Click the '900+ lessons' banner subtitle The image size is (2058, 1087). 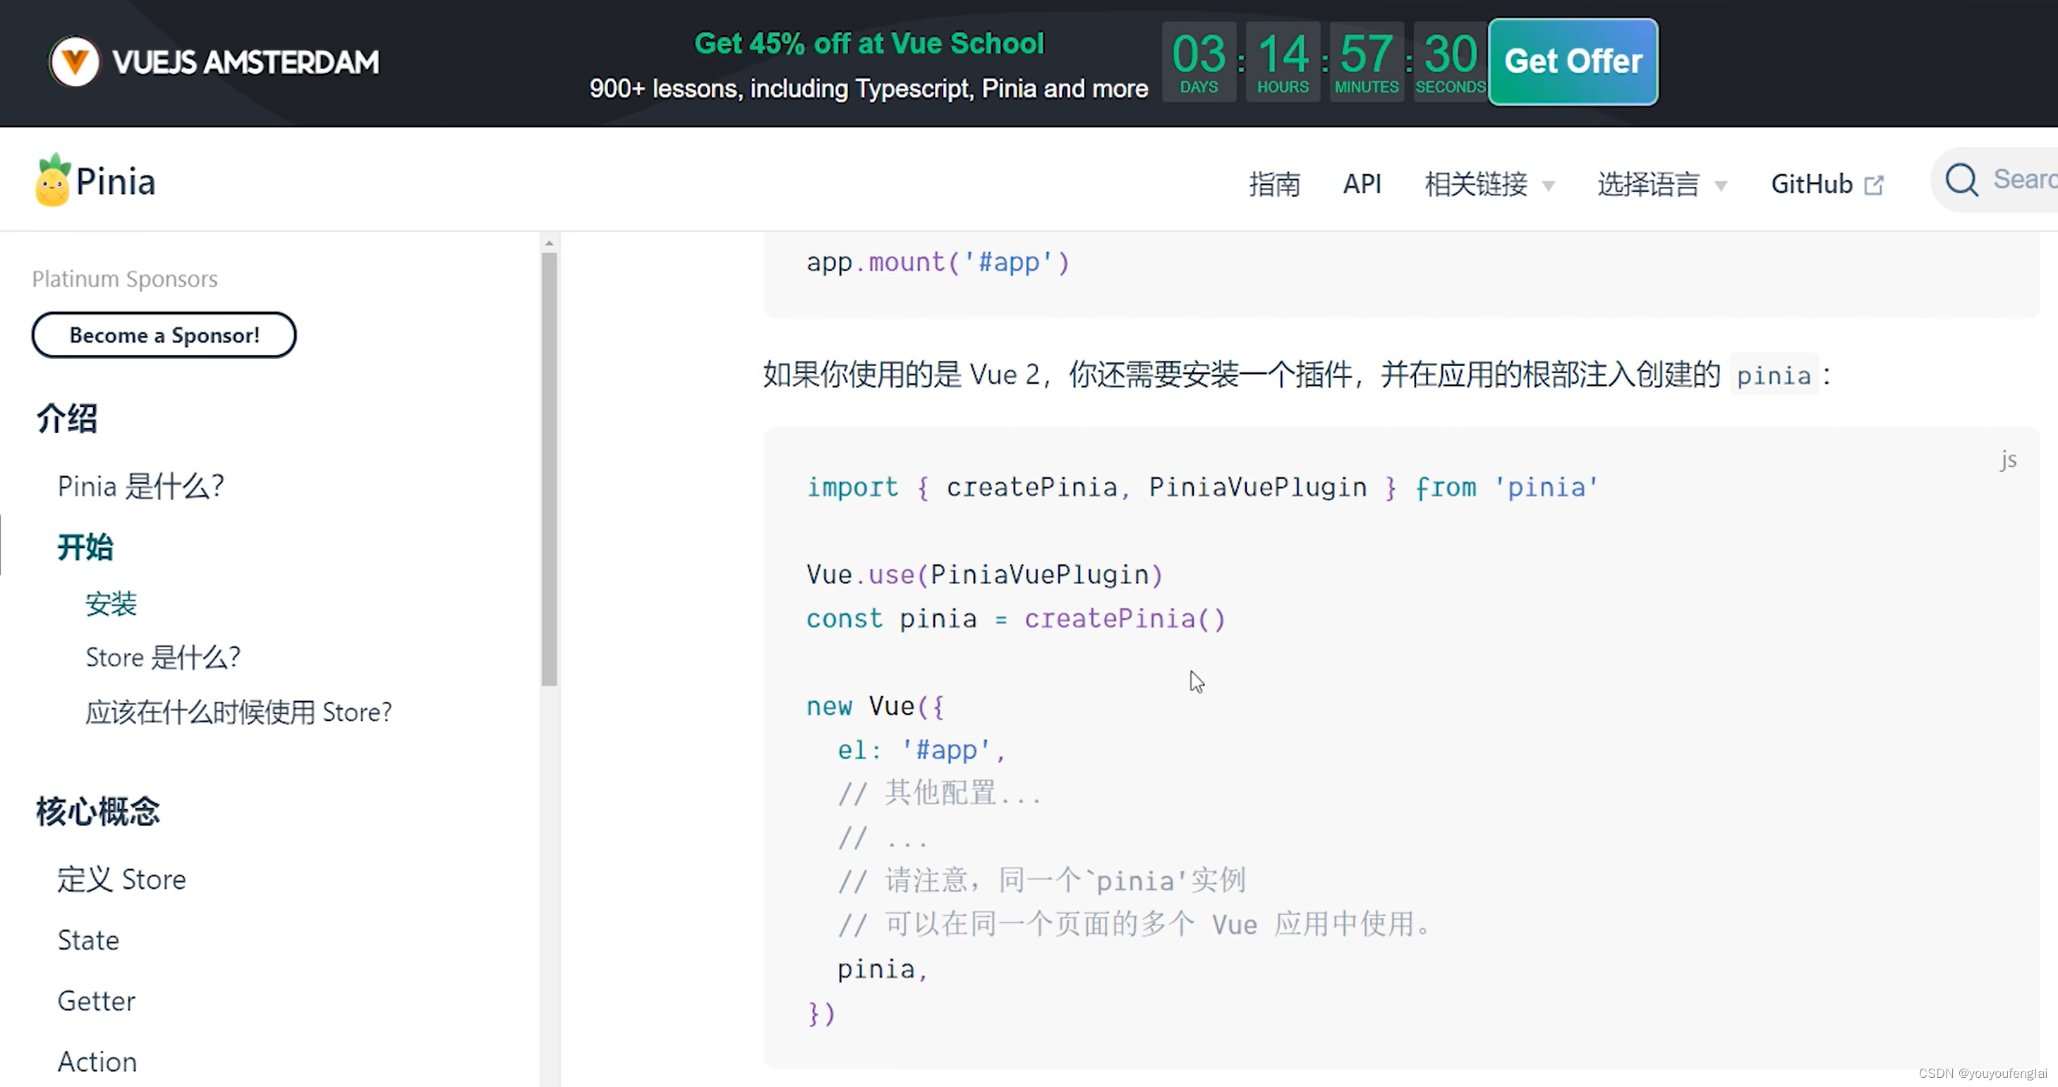[868, 88]
